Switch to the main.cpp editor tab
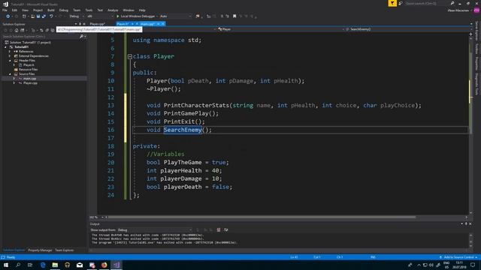481x270 pixels. [x=147, y=24]
